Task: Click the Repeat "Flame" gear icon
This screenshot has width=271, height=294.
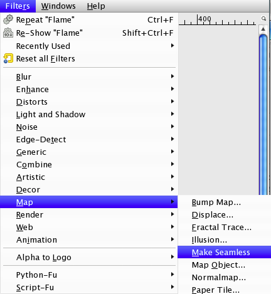Action: (x=8, y=19)
